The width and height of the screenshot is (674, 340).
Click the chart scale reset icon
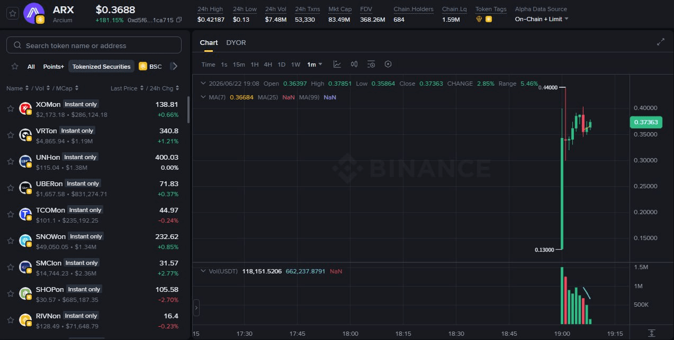tap(652, 333)
